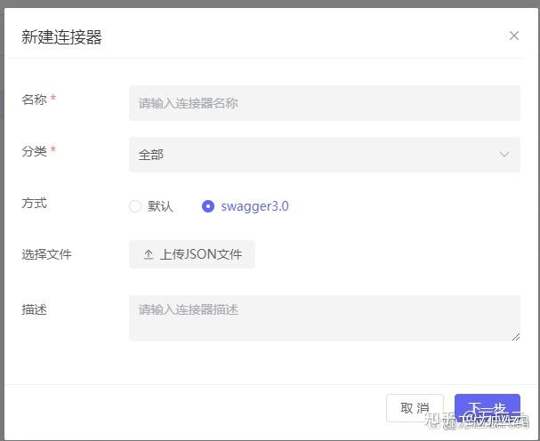
Task: Click the upload arrow icon
Action: point(149,254)
